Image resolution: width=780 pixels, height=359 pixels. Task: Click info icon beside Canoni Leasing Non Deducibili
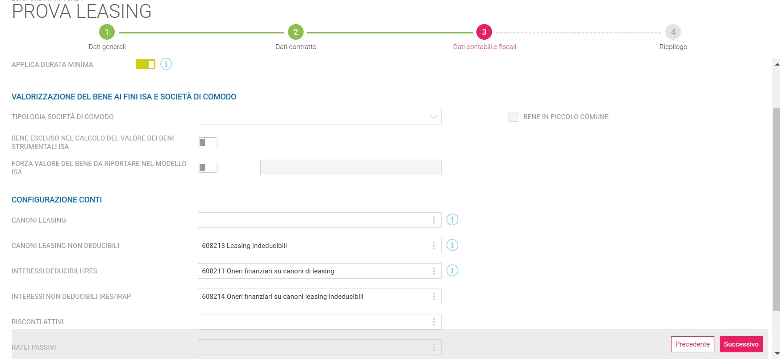pyautogui.click(x=452, y=245)
